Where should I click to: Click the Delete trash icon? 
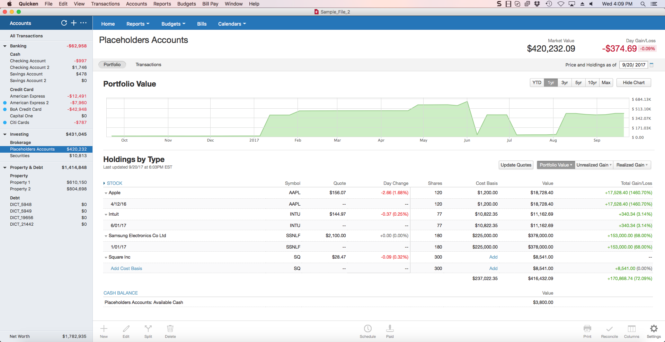(170, 329)
